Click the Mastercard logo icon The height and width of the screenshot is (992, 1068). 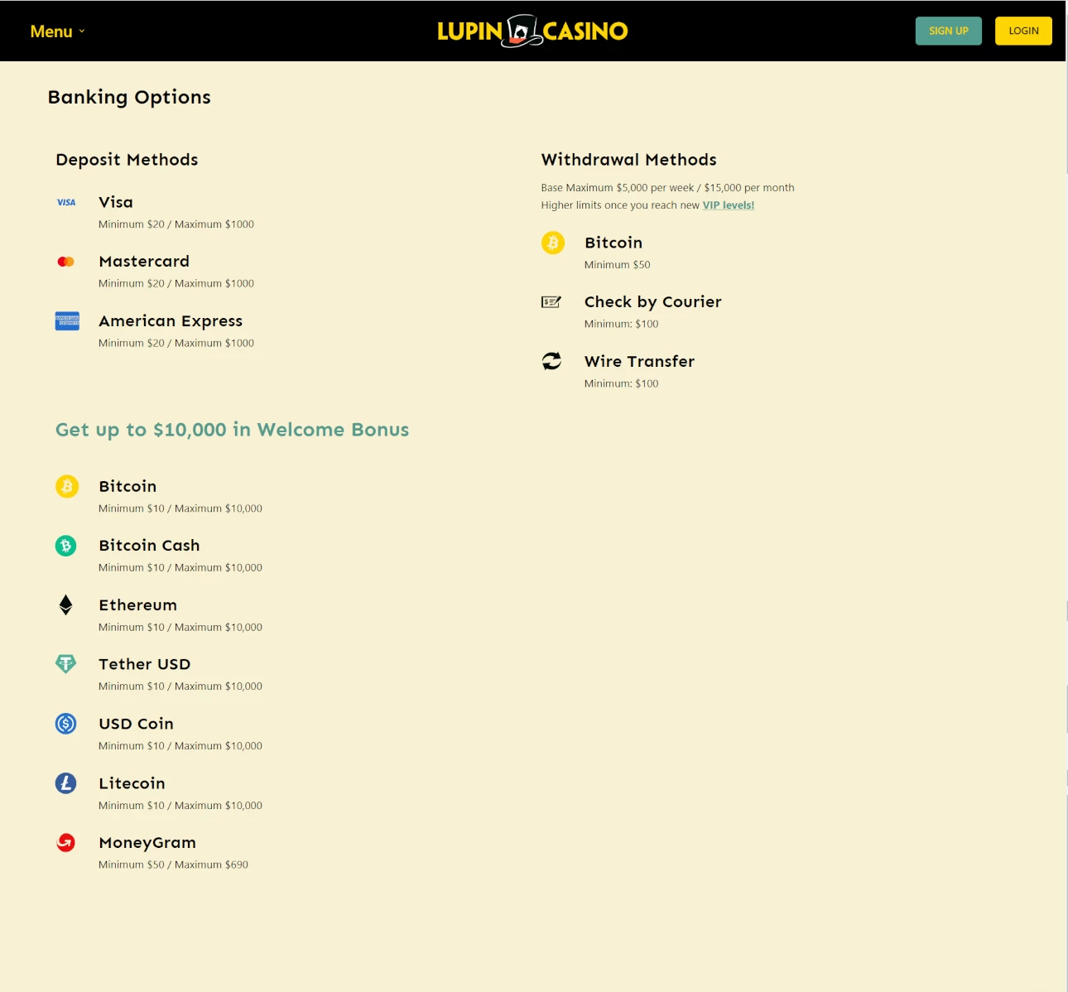pyautogui.click(x=66, y=262)
